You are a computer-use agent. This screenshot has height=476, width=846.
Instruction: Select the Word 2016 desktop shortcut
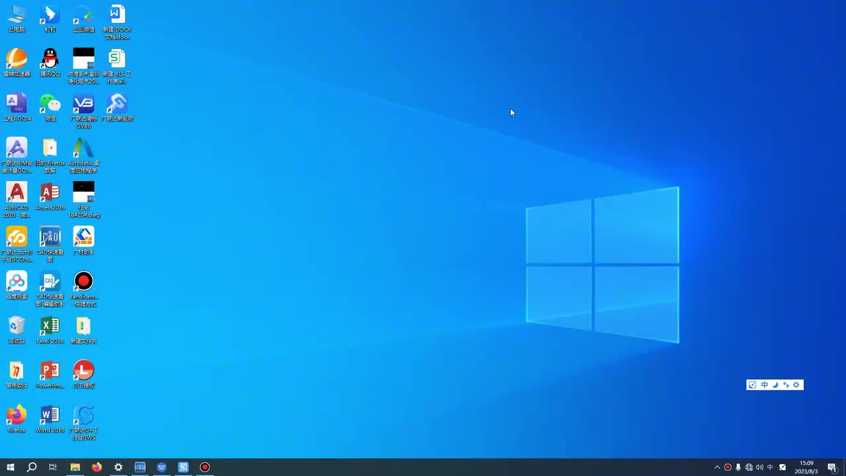coord(50,418)
